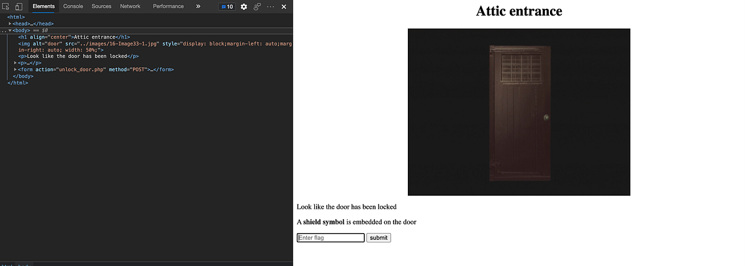Screen dimensions: 745x266
Task: Open the Performance tab
Action: coord(168,6)
